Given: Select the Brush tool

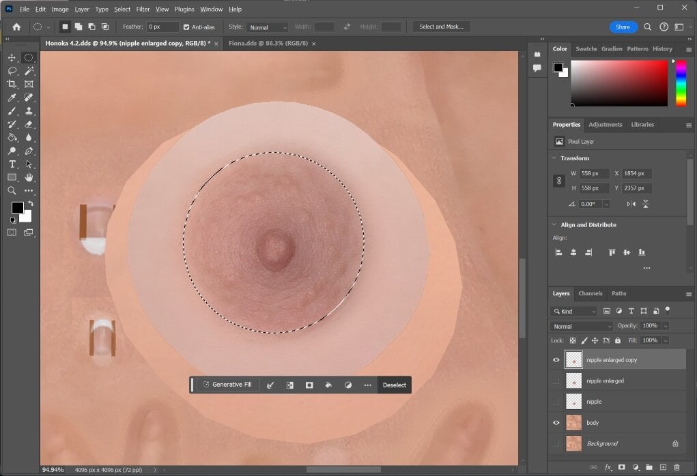Looking at the screenshot, I should (12, 111).
